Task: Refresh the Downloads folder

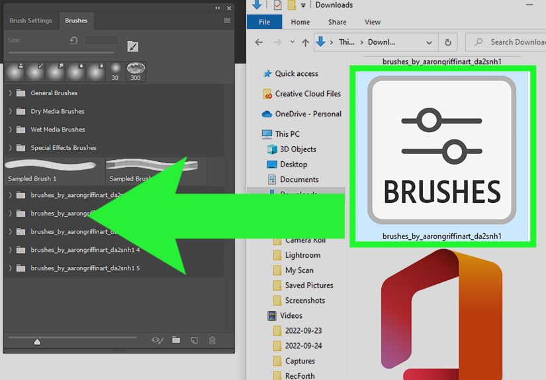Action: click(x=448, y=42)
